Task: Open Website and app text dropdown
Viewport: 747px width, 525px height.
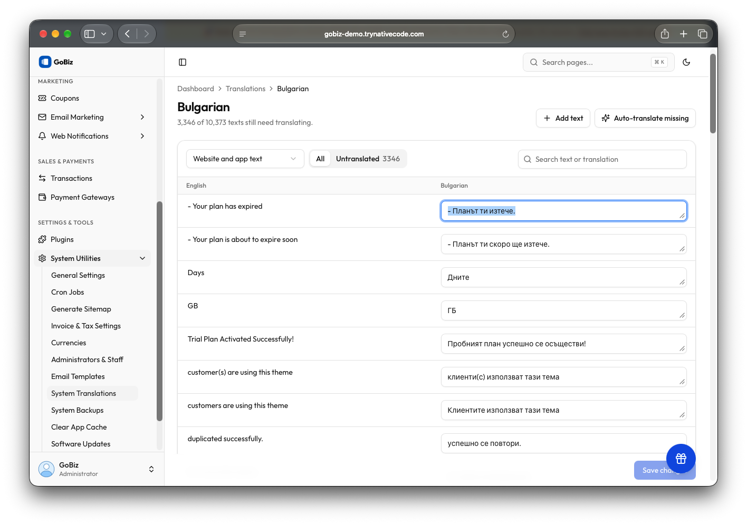Action: click(x=245, y=159)
